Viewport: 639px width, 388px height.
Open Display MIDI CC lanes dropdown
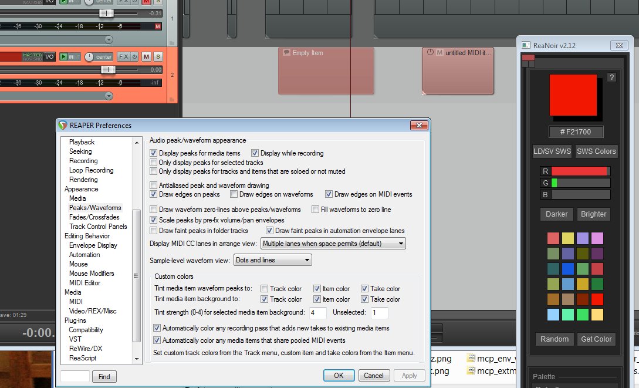[x=333, y=244]
